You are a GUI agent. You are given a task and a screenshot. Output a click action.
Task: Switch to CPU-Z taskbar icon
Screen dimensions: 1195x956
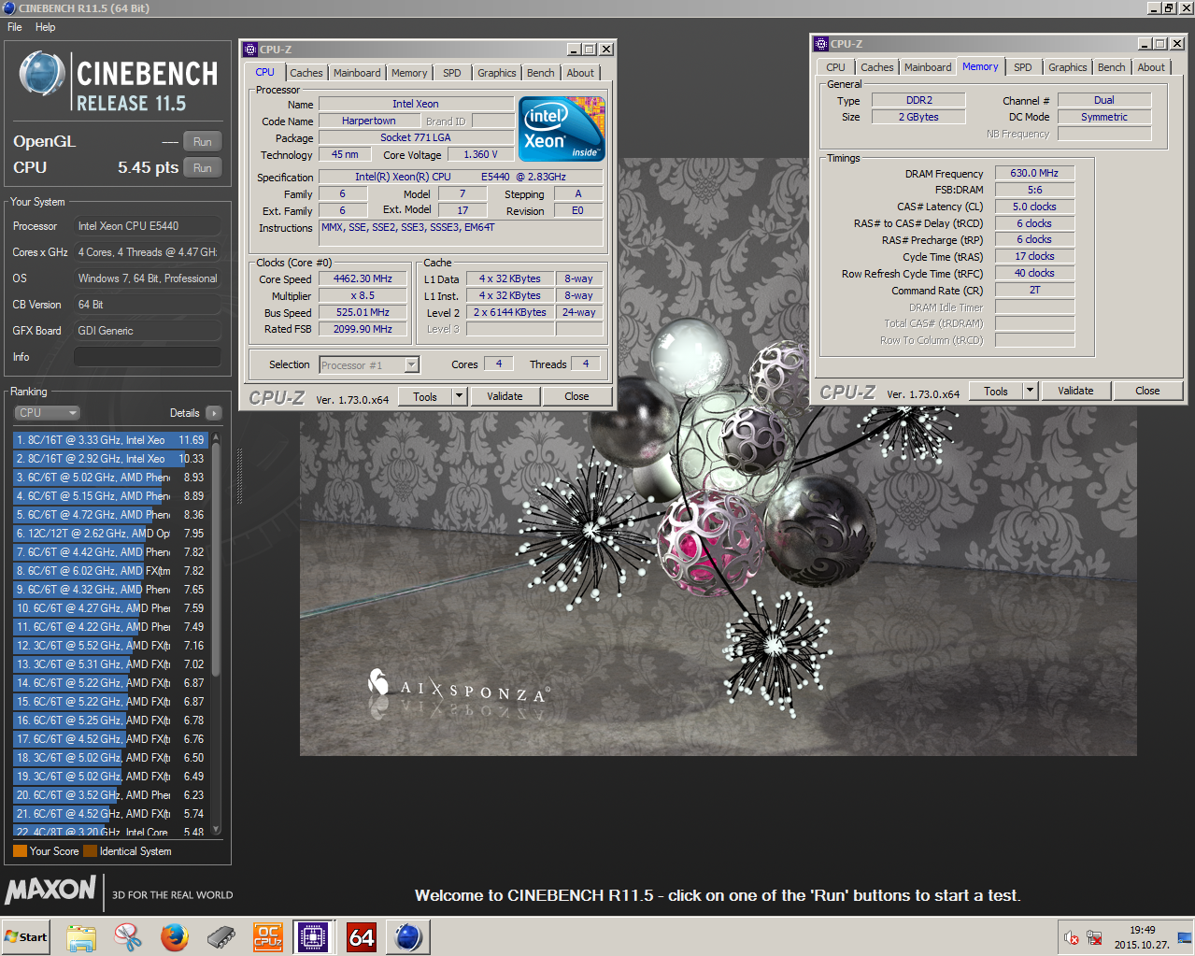(314, 936)
